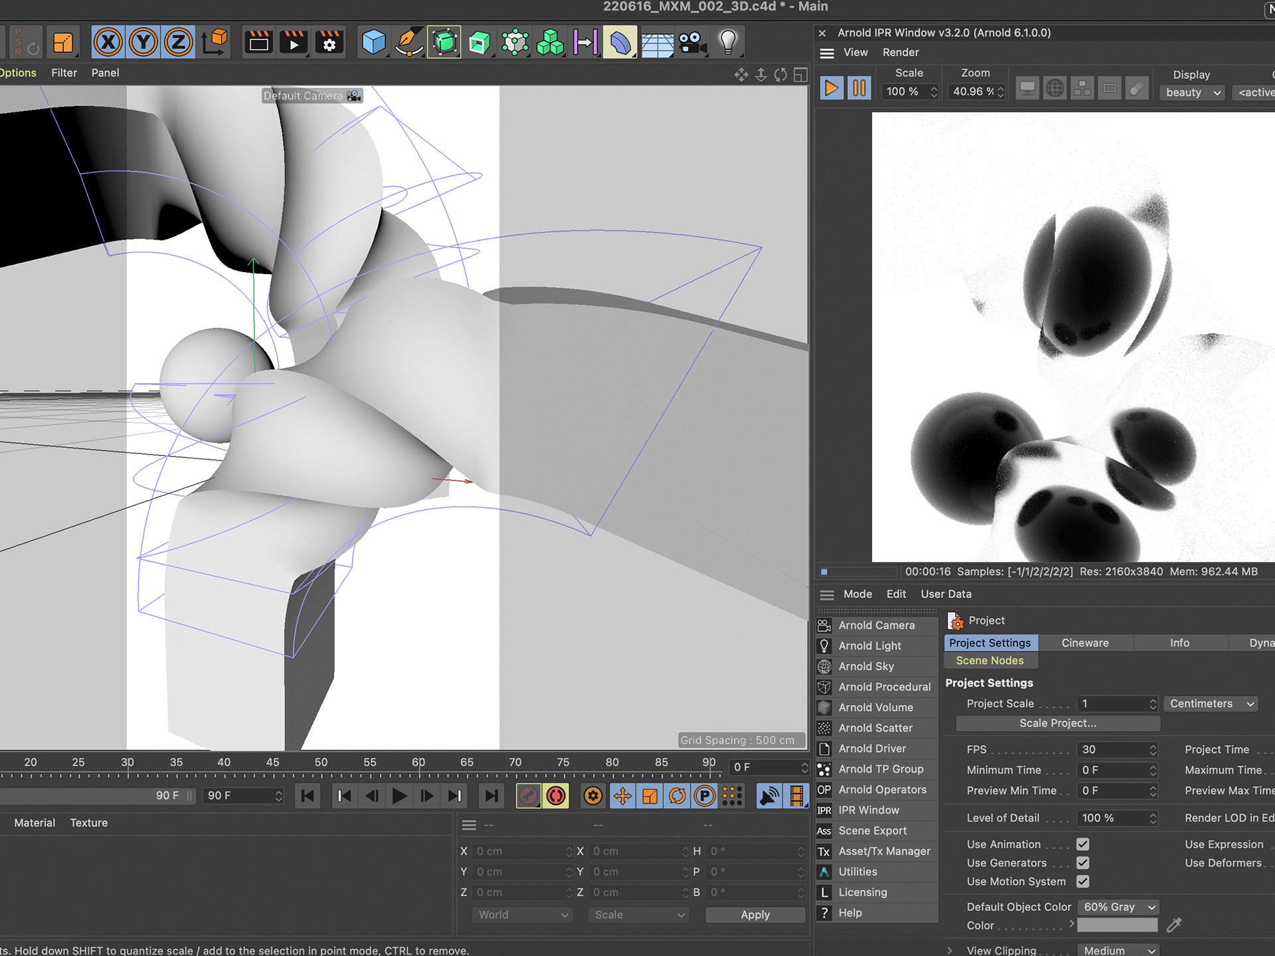1275x956 pixels.
Task: Uncheck Use Animation checkbox
Action: click(x=1082, y=844)
